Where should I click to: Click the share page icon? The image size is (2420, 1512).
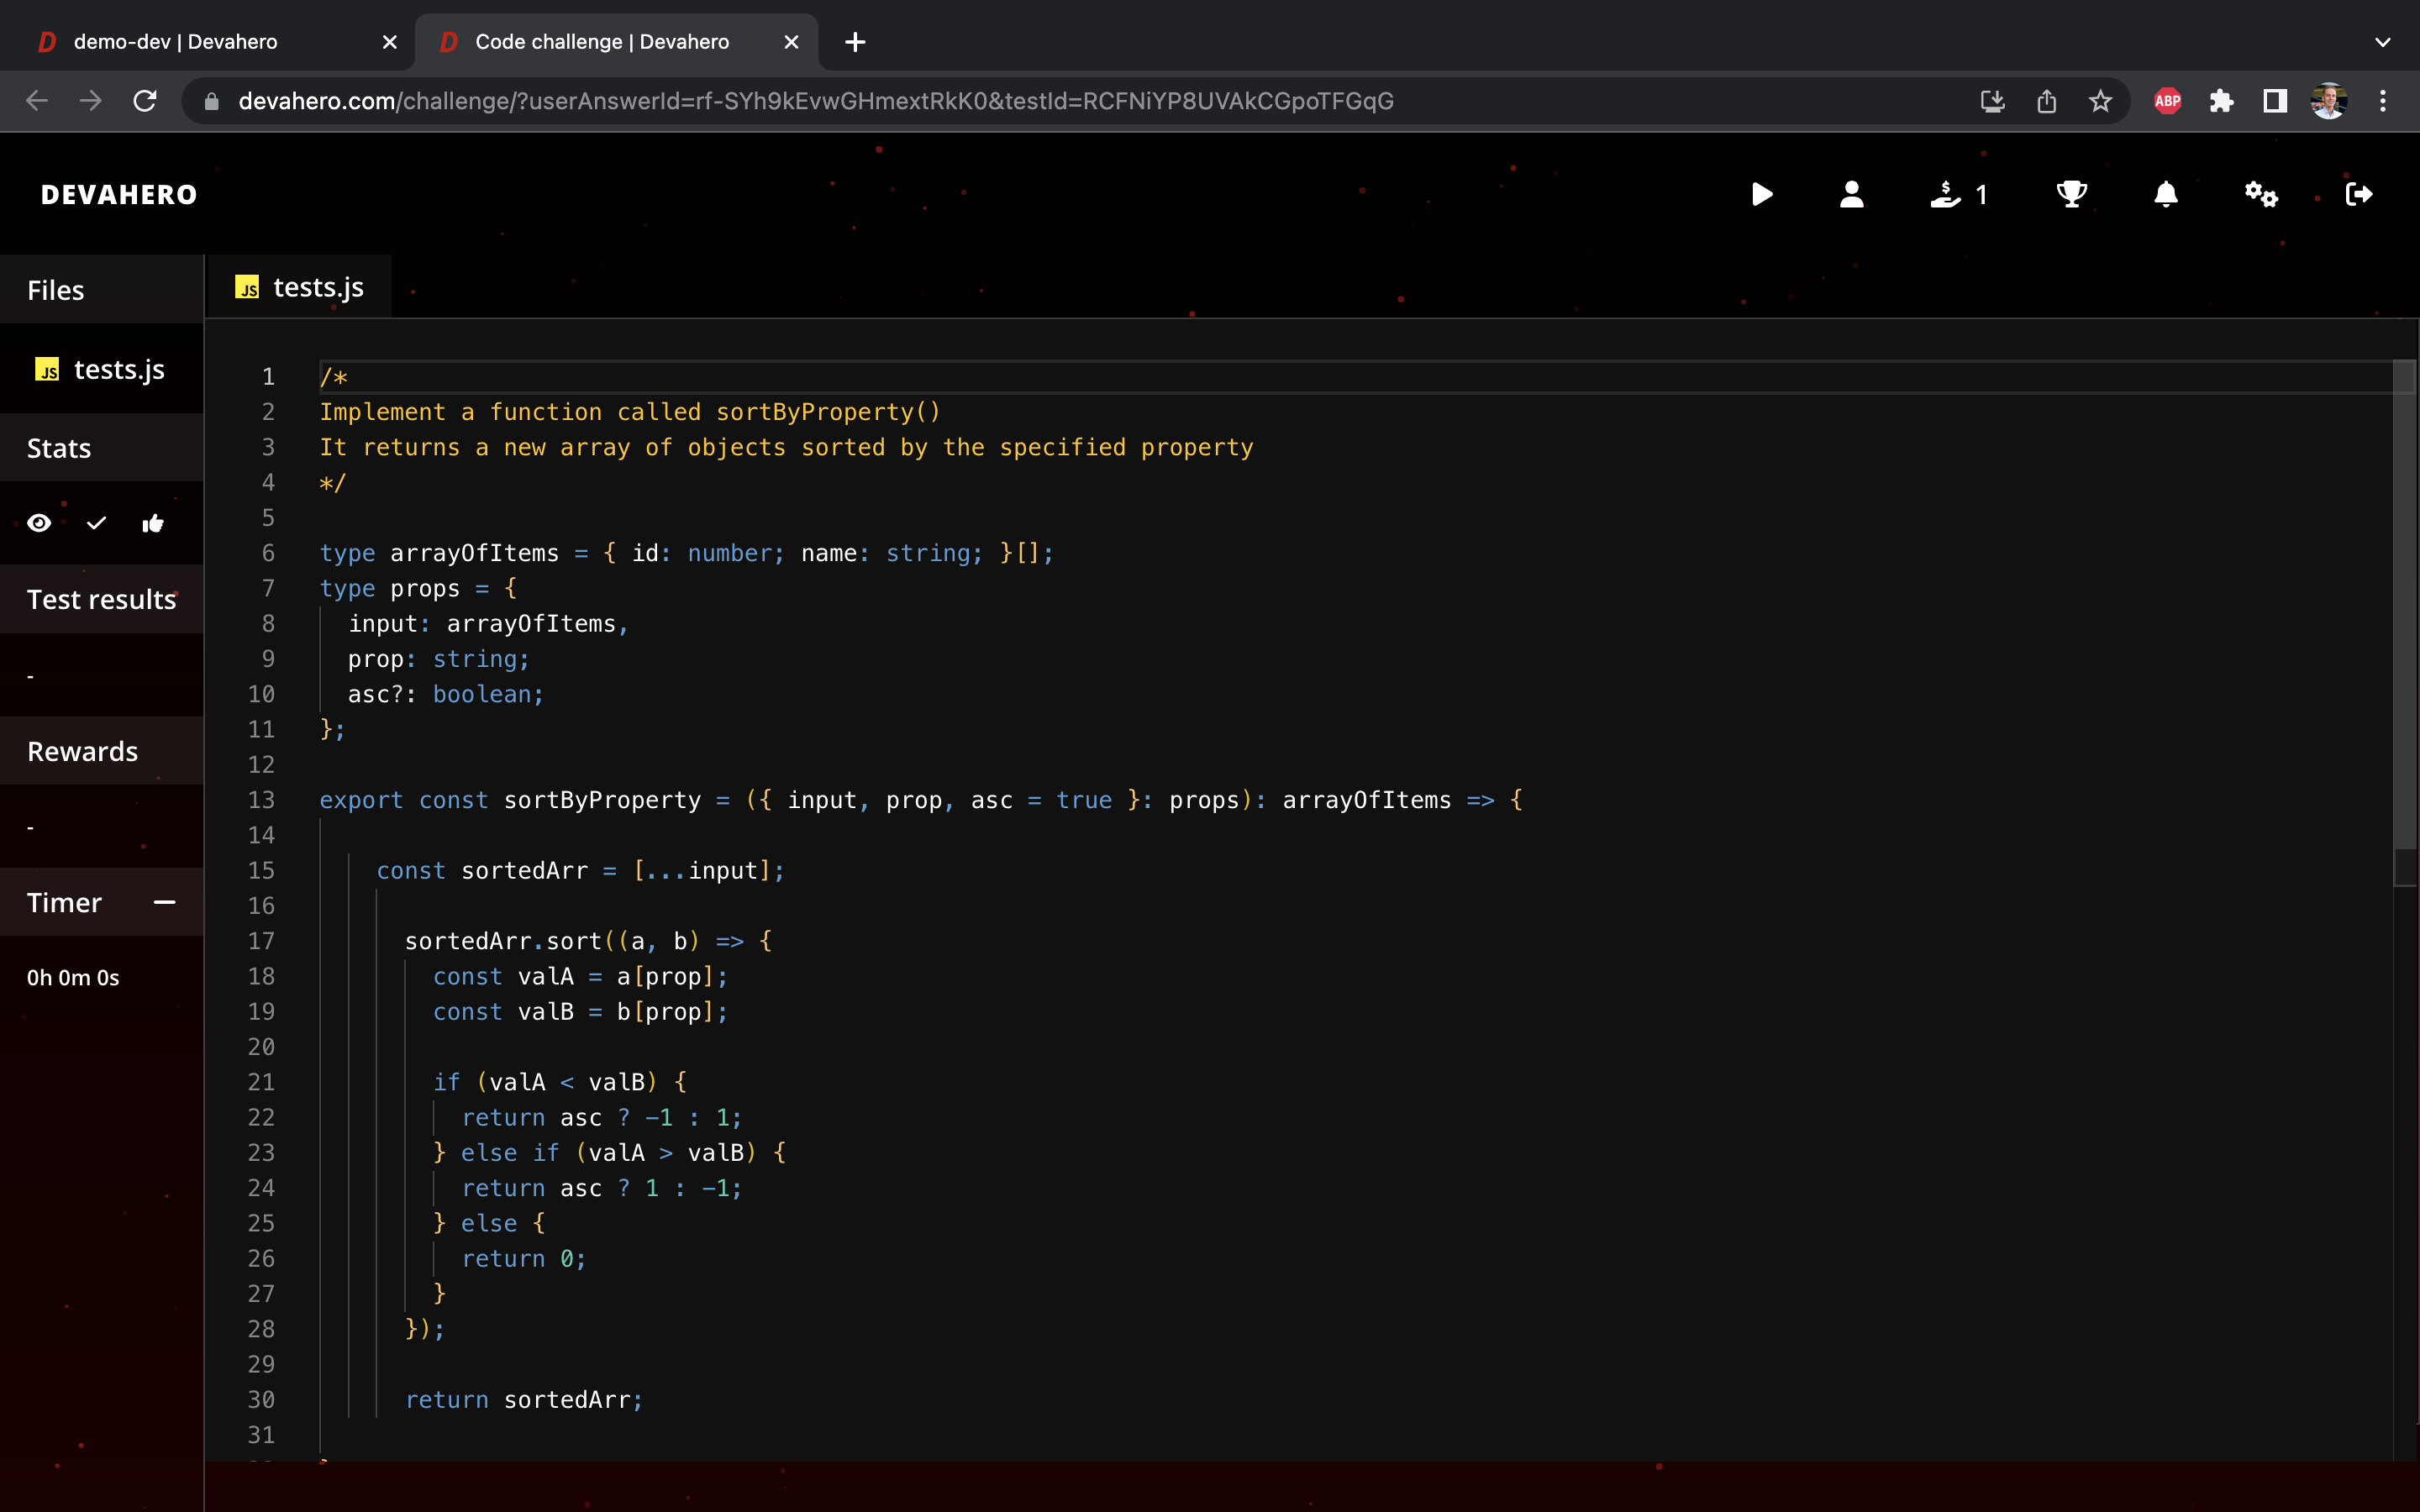click(x=2047, y=101)
